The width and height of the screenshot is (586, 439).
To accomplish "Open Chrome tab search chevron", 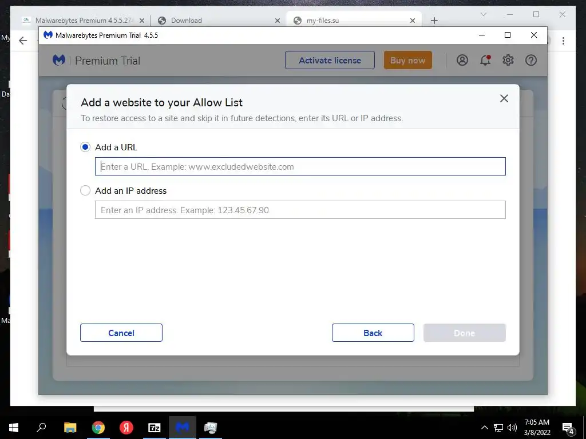I will [x=484, y=14].
